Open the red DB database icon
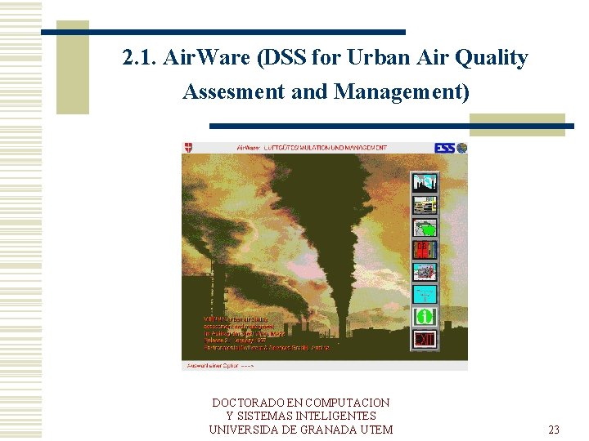The image size is (589, 441). [425, 250]
